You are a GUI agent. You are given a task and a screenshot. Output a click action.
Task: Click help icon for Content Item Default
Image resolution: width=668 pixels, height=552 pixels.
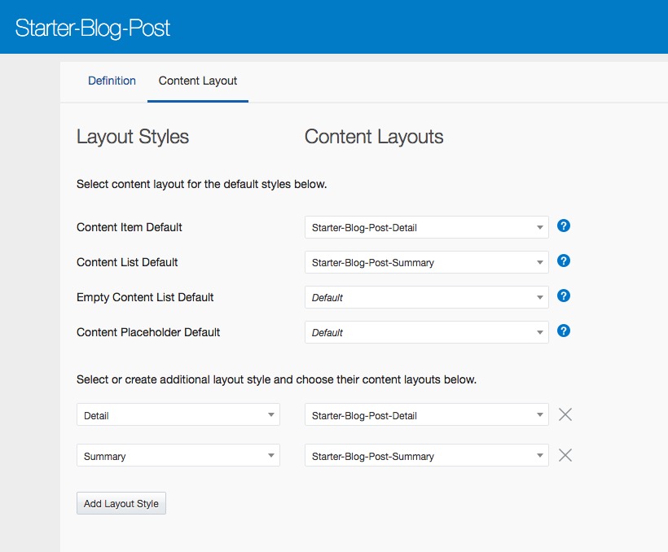coord(563,226)
